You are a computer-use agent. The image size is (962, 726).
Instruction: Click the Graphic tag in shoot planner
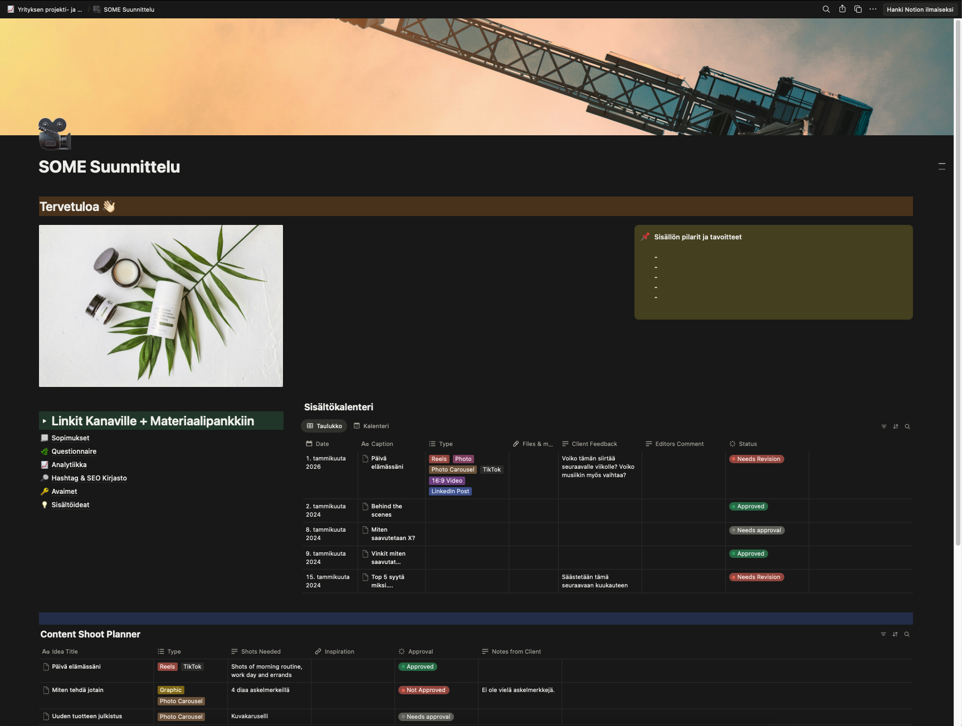click(x=170, y=690)
